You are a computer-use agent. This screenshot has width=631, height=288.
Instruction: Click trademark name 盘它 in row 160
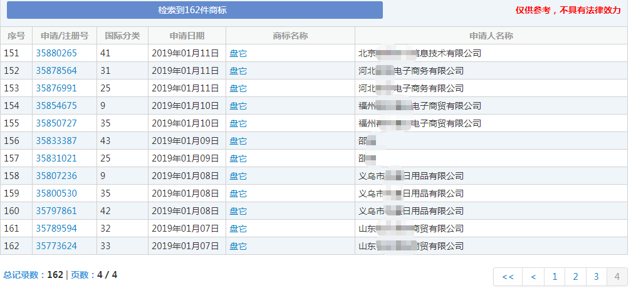238,211
